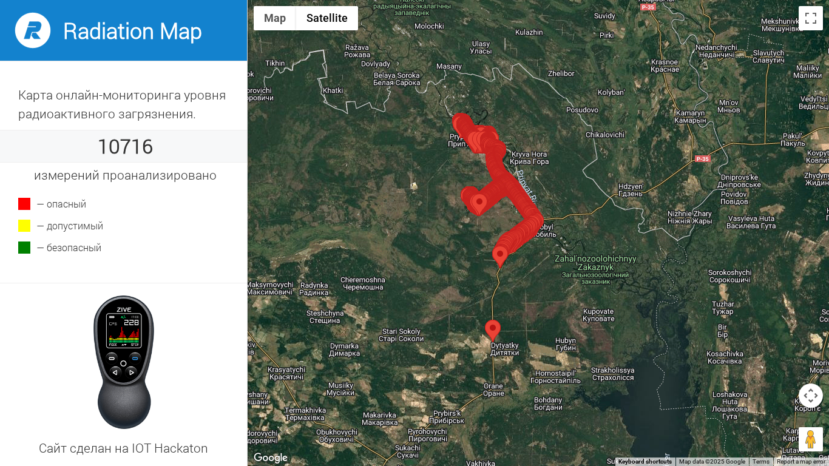Select the large red marker west of Pripyat River
Viewport: 829px width, 466px height.
pos(479,204)
